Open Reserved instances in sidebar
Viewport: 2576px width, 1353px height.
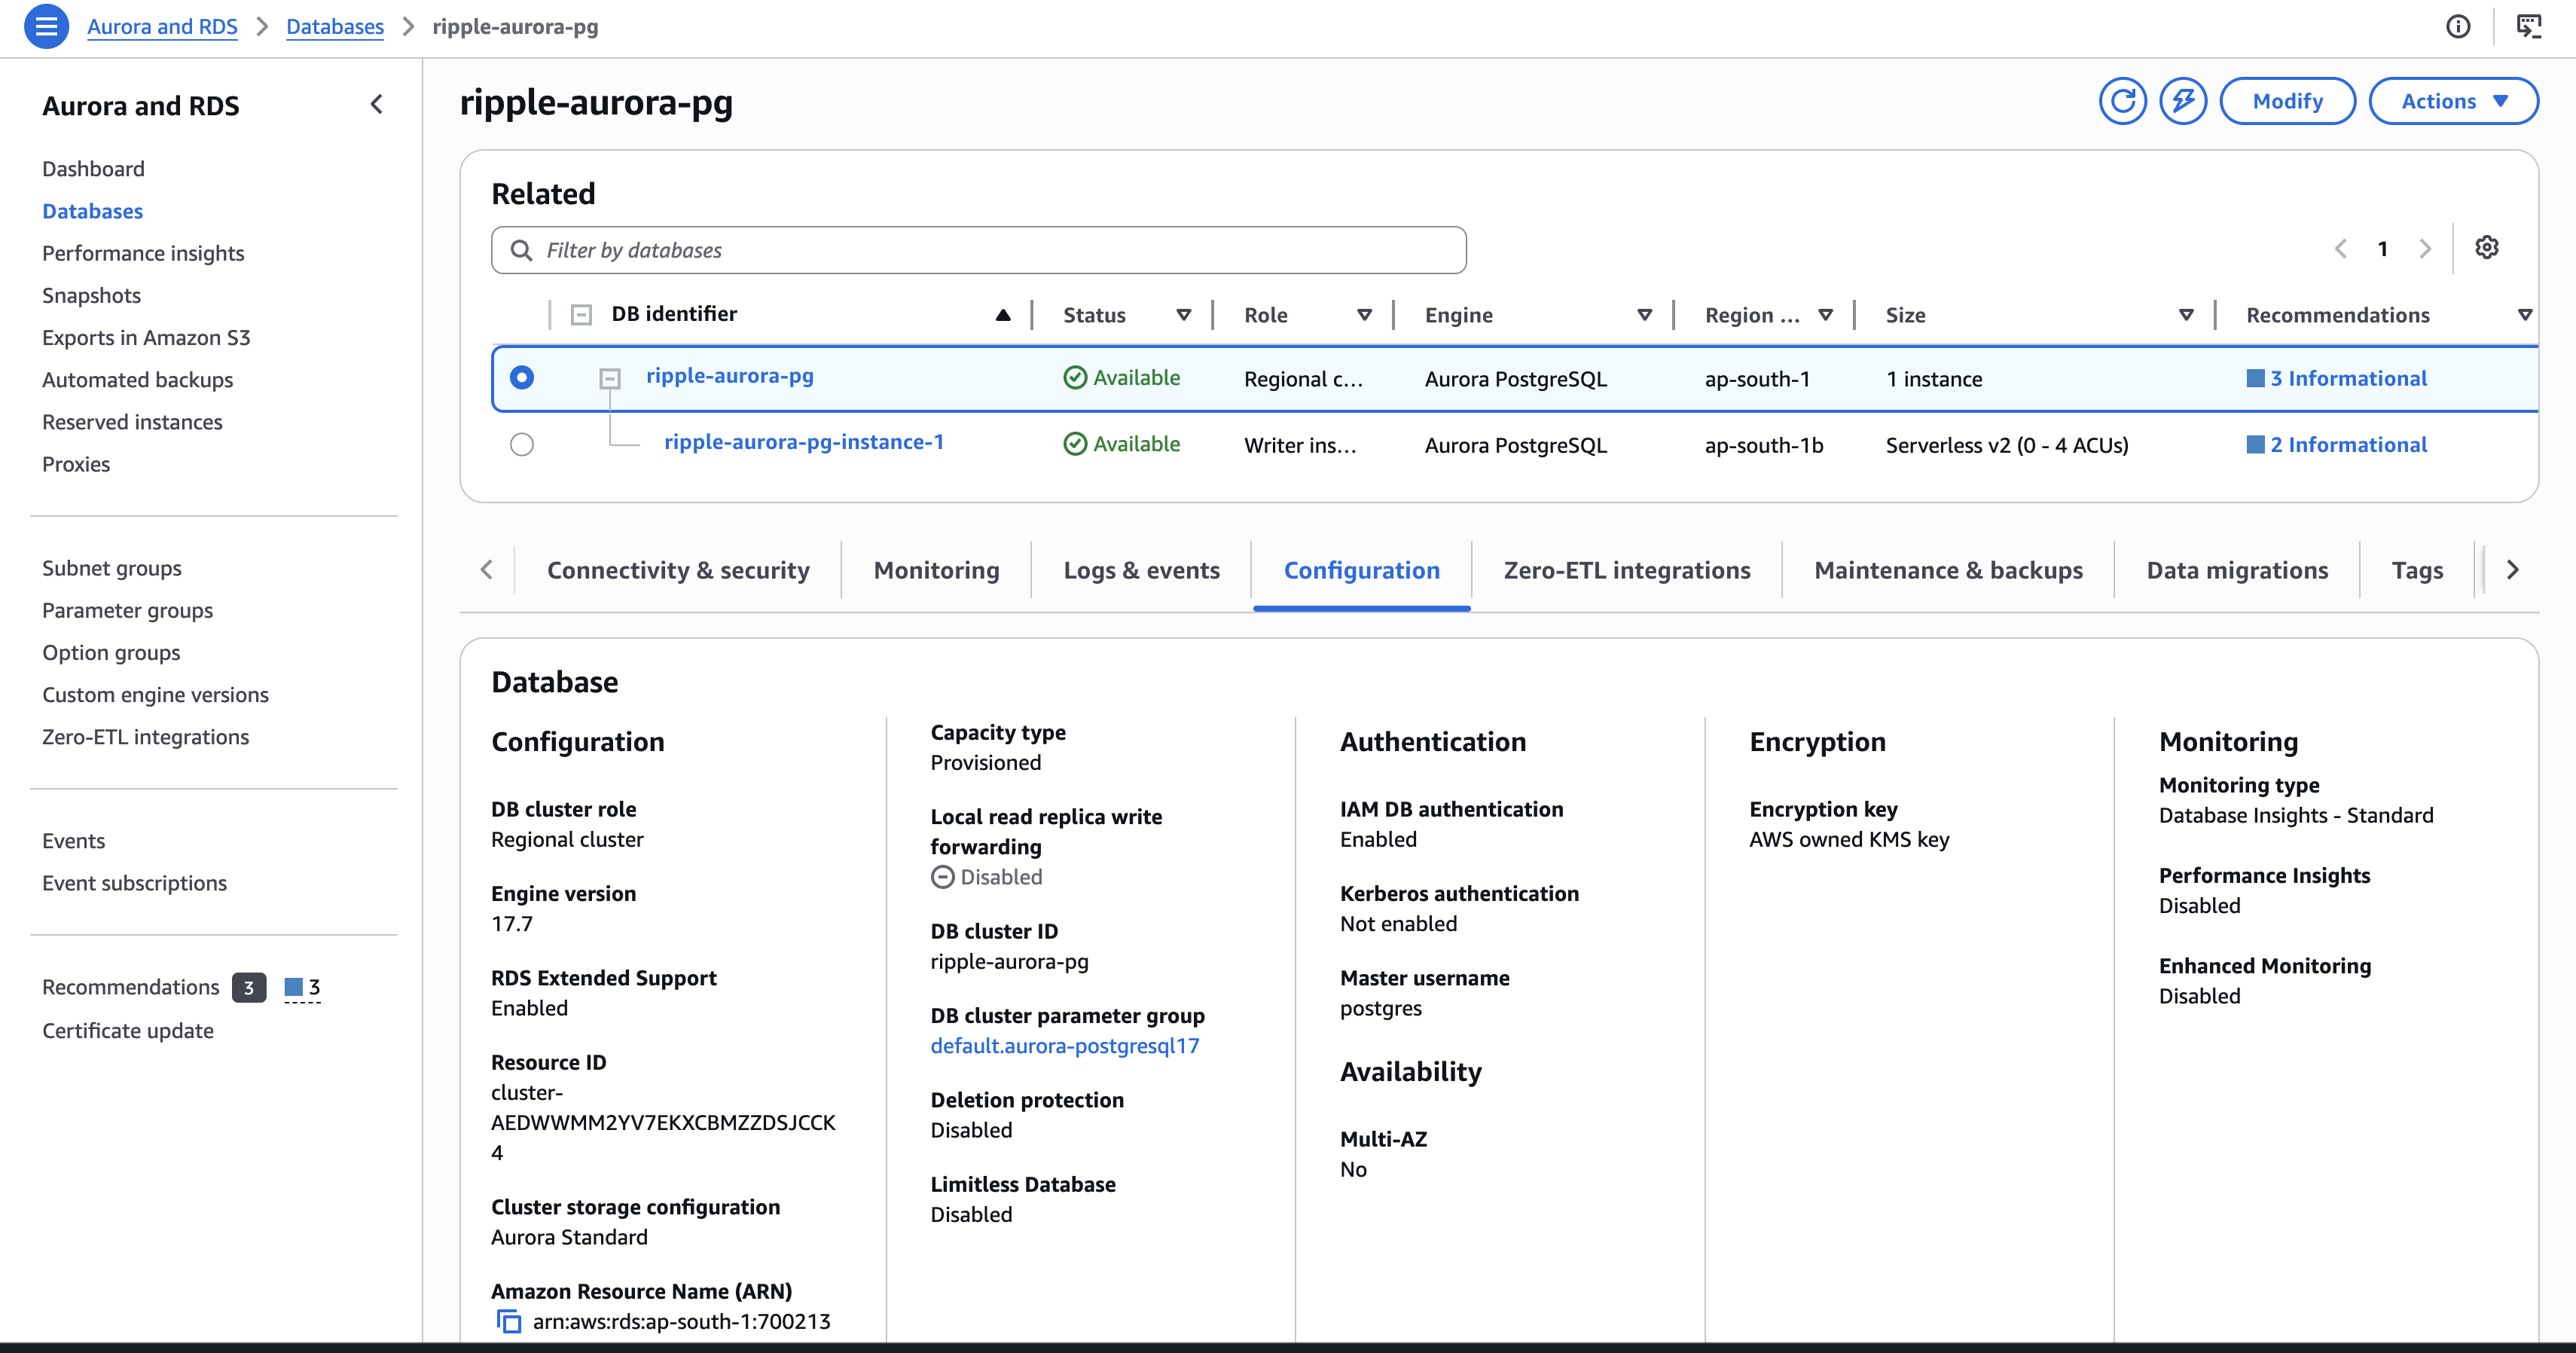[x=132, y=422]
